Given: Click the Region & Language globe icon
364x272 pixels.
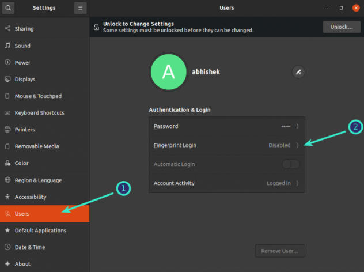Looking at the screenshot, I should coord(7,180).
